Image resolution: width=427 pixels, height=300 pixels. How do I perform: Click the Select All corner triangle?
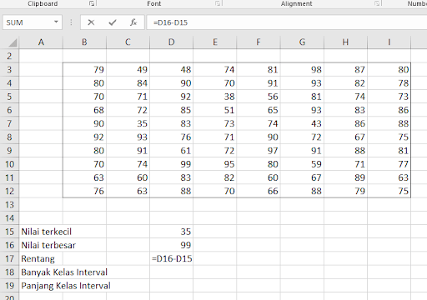13,42
